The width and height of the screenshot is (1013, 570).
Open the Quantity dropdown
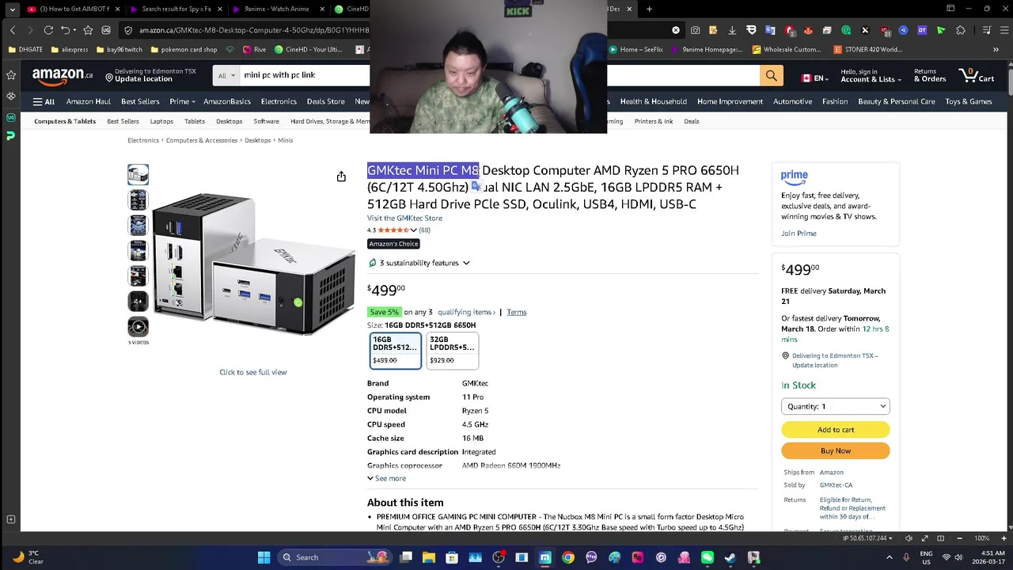(836, 406)
